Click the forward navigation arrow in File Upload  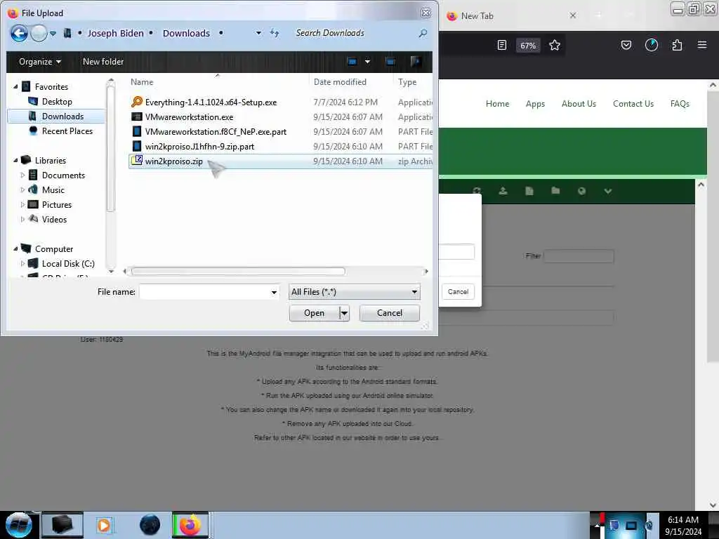[x=39, y=33]
